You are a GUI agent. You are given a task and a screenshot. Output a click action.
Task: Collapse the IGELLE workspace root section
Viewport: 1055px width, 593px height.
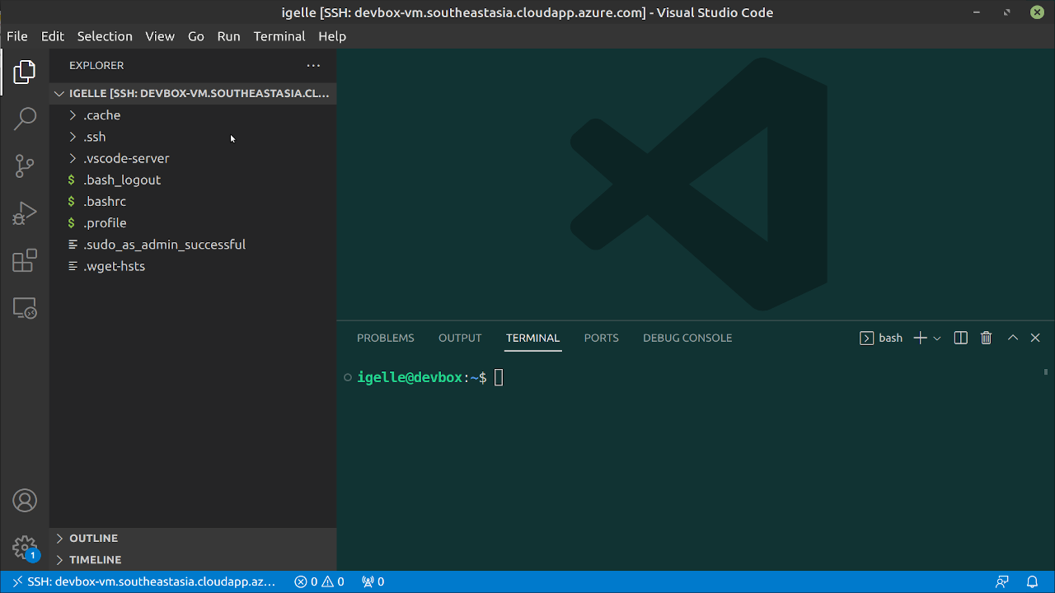point(193,93)
